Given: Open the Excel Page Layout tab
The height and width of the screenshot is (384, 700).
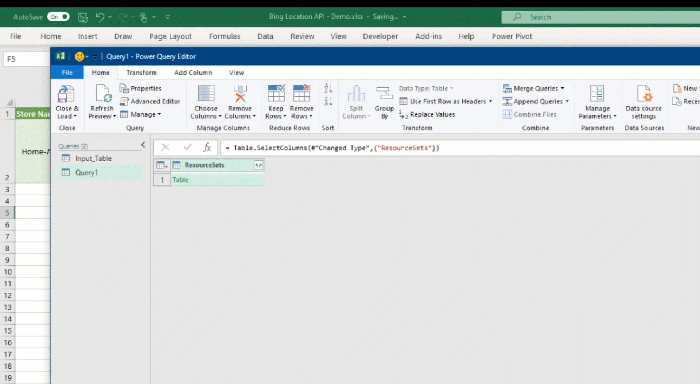Looking at the screenshot, I should tap(170, 36).
